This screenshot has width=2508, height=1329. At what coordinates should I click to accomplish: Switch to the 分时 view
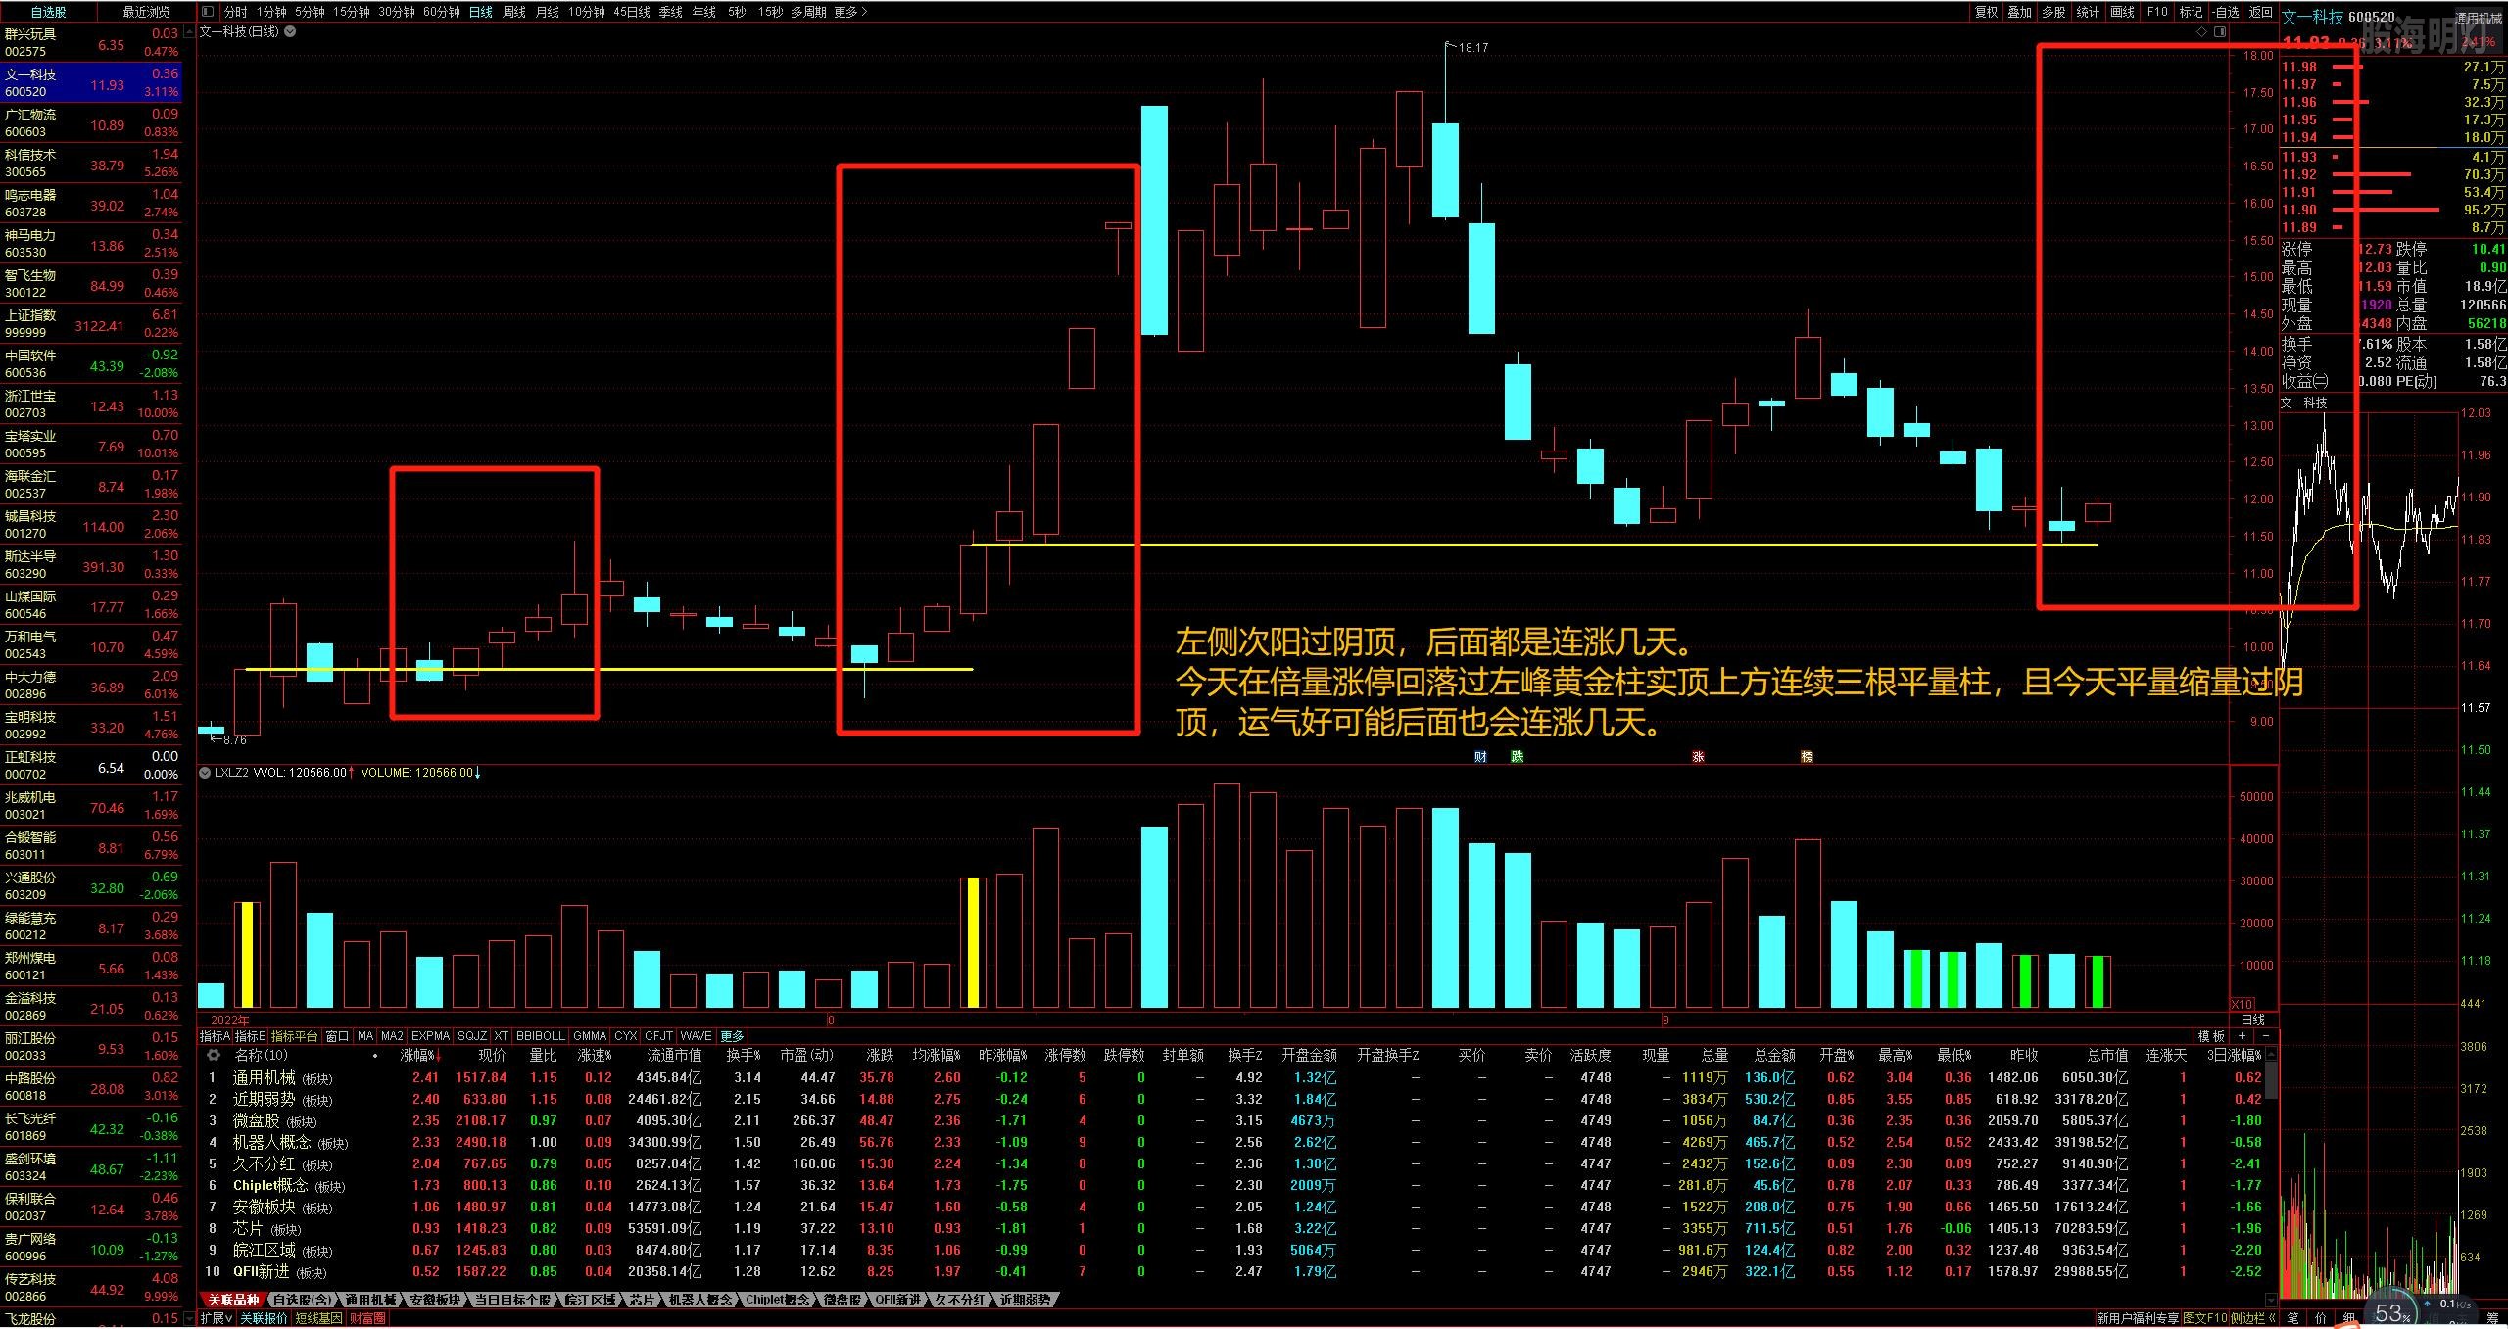pyautogui.click(x=236, y=12)
